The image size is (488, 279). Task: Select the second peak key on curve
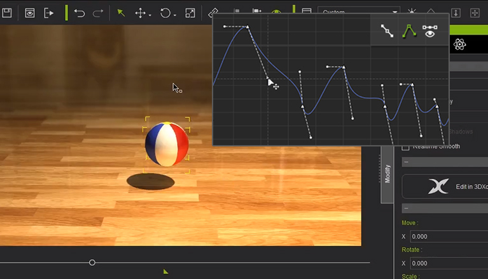(x=344, y=67)
